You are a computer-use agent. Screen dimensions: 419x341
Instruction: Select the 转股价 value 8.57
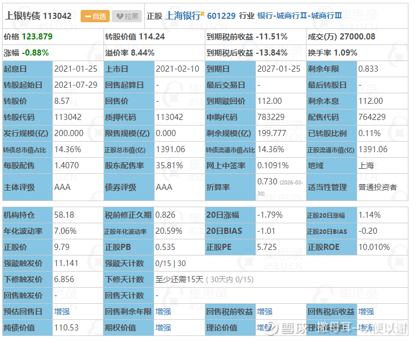pos(62,101)
